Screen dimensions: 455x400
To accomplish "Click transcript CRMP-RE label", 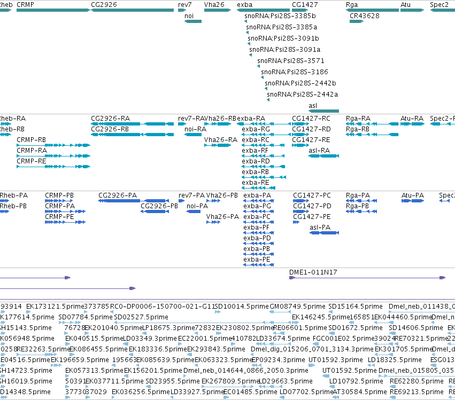I will tap(31, 161).
